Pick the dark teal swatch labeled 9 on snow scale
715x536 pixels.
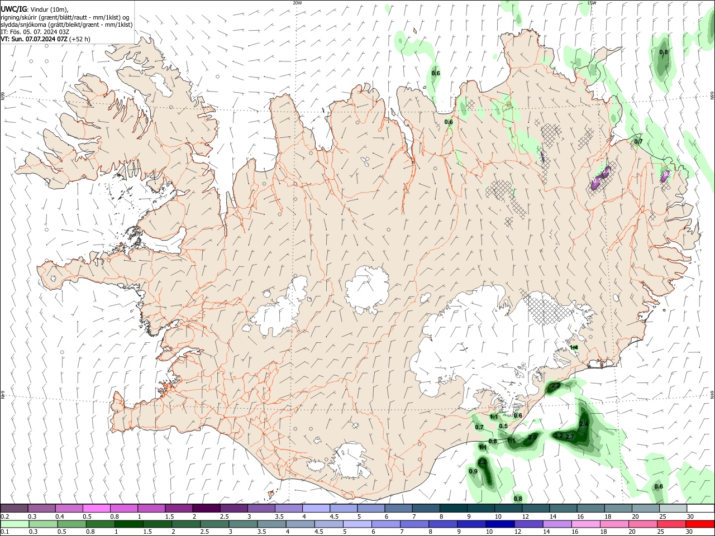point(480,508)
